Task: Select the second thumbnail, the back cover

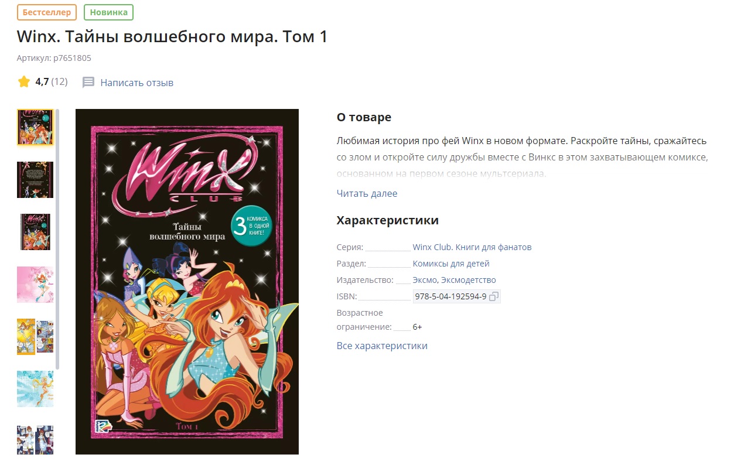Action: coord(35,180)
